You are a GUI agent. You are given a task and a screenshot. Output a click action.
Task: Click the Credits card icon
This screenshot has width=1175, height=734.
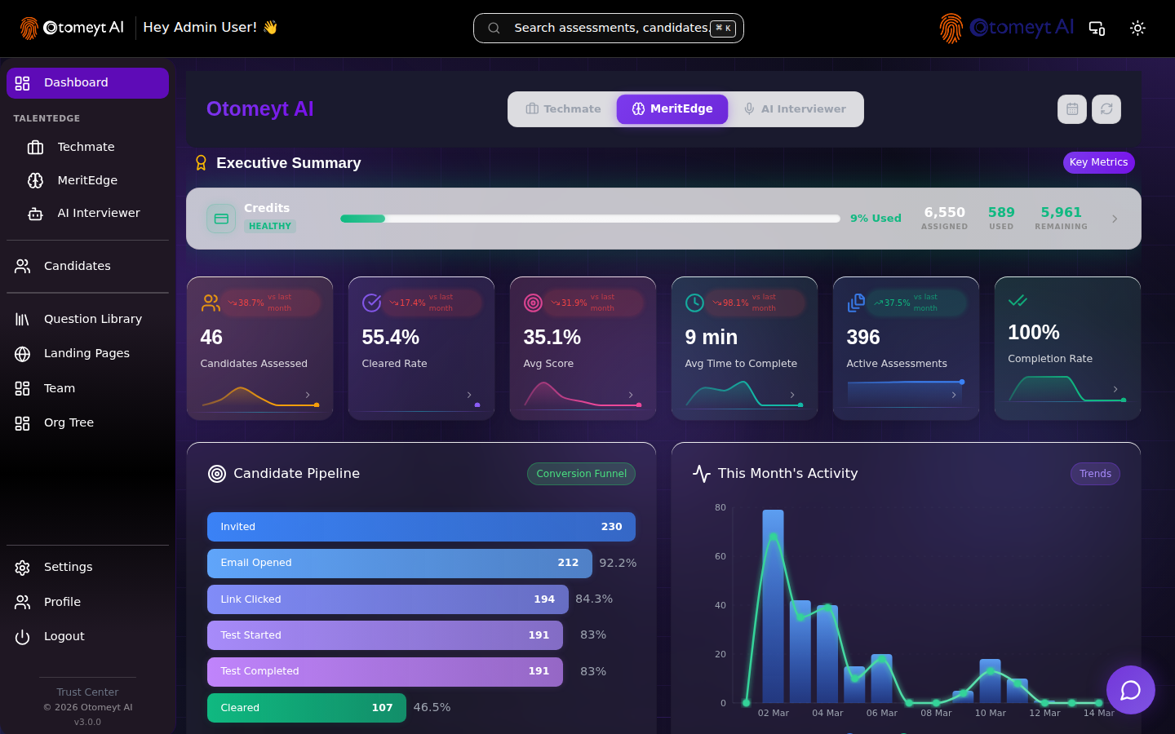pyautogui.click(x=221, y=219)
